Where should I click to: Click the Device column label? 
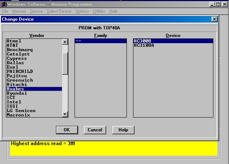click(x=173, y=36)
